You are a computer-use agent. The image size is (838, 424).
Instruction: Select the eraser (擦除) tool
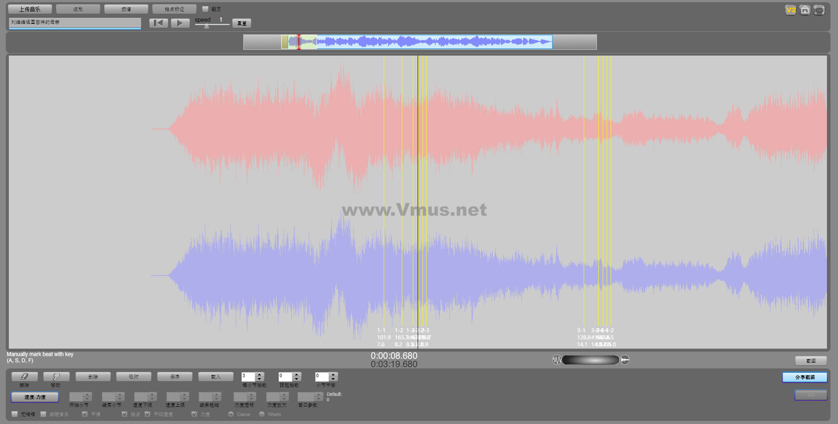[24, 377]
